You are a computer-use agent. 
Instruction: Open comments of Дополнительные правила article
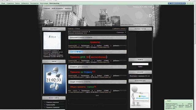pyautogui.click(x=104, y=47)
